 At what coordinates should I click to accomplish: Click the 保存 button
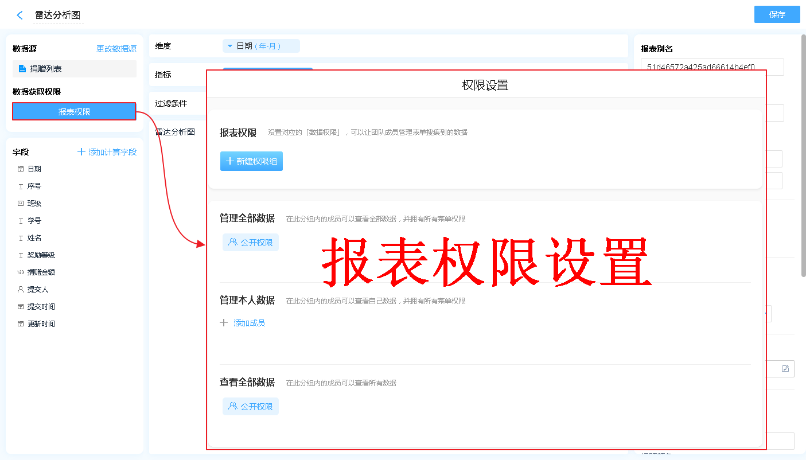tap(777, 15)
